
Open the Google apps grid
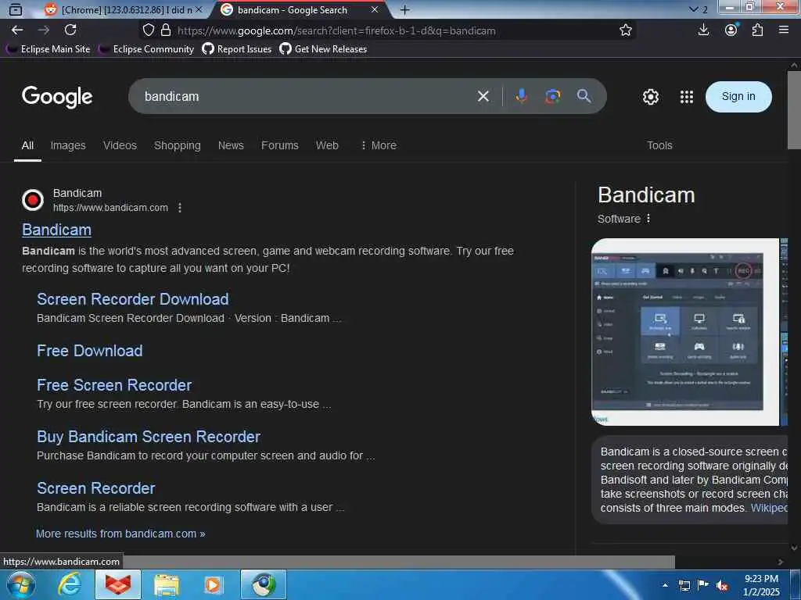(687, 96)
